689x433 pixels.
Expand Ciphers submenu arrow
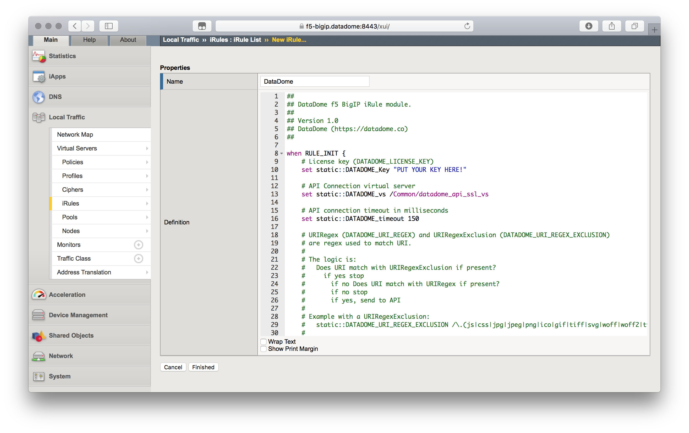(x=147, y=189)
